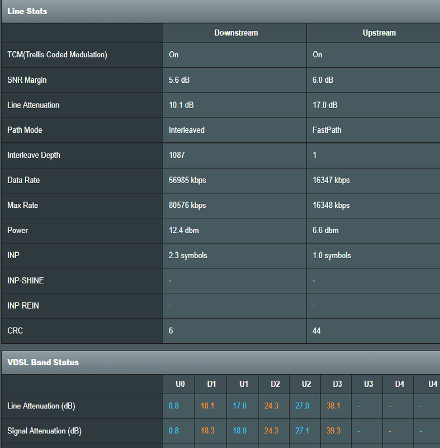This screenshot has width=440, height=448.
Task: Select the U1 signal attenuation 18.0
Action: pyautogui.click(x=239, y=431)
